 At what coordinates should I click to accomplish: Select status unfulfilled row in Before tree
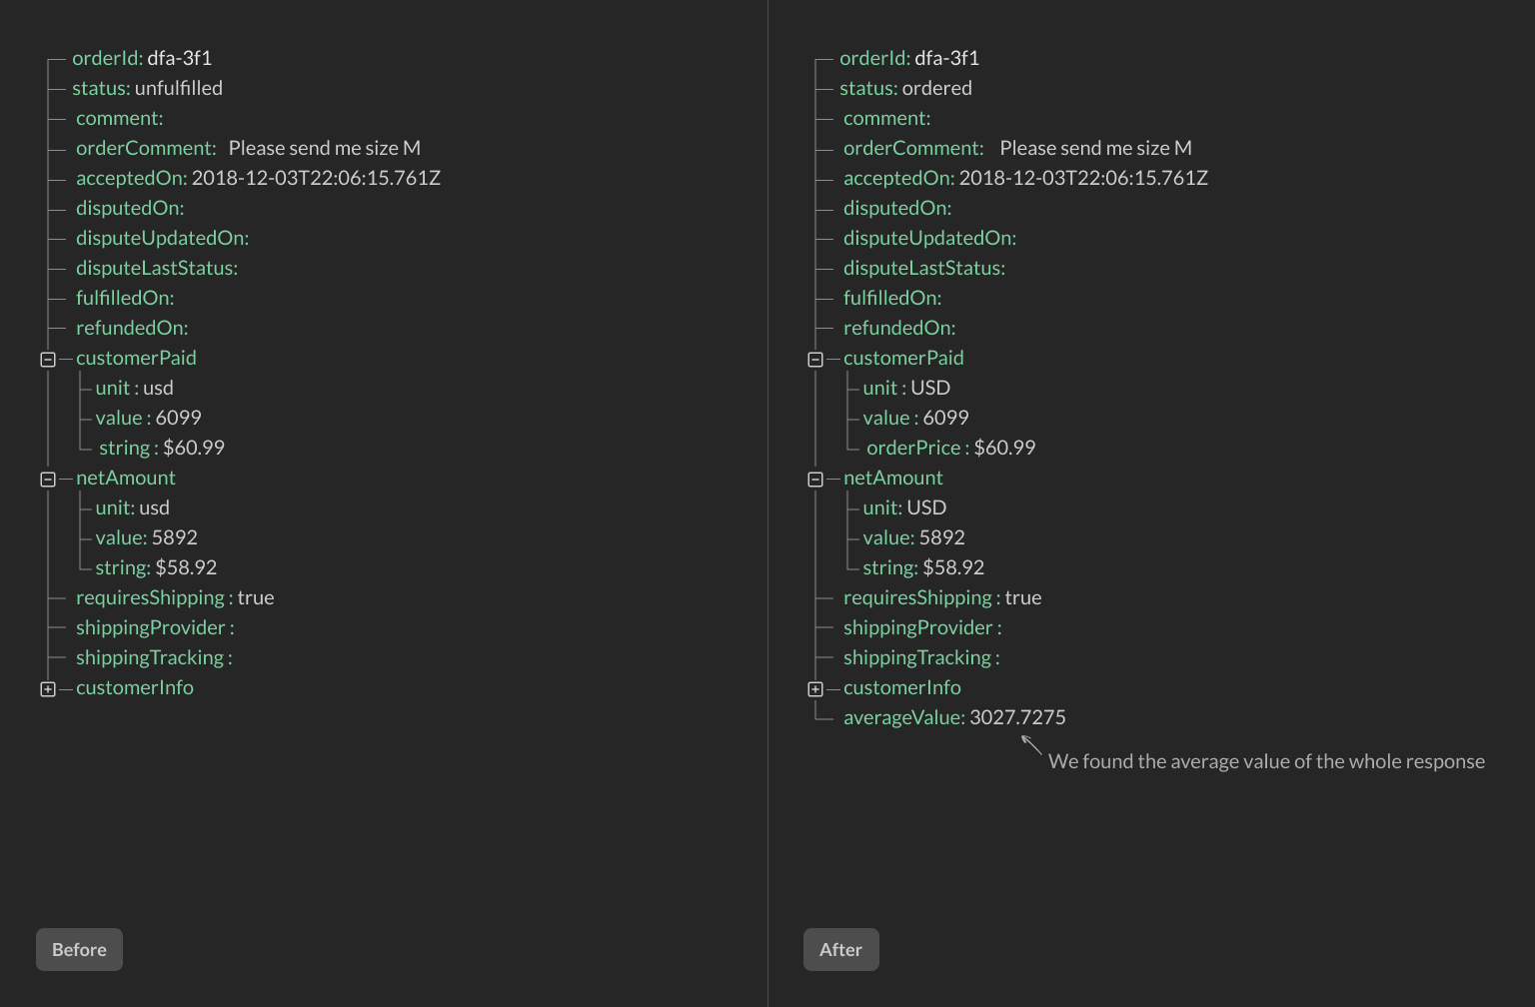(x=147, y=88)
